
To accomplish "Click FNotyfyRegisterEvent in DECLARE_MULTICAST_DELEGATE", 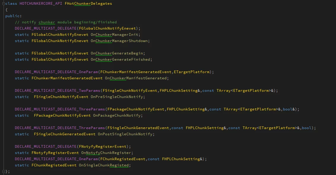I will coord(103,146).
